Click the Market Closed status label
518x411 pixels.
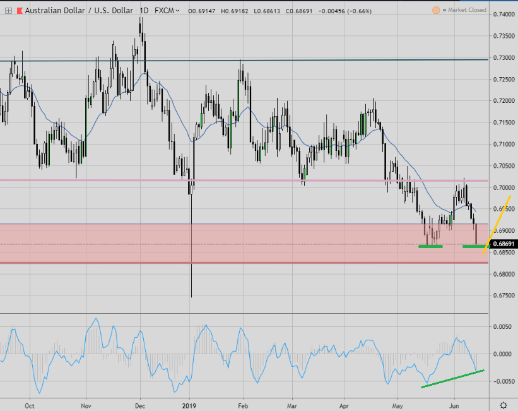coord(467,10)
